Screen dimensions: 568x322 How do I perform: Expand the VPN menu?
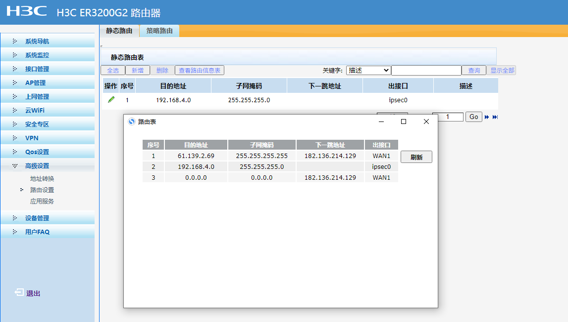coord(48,138)
